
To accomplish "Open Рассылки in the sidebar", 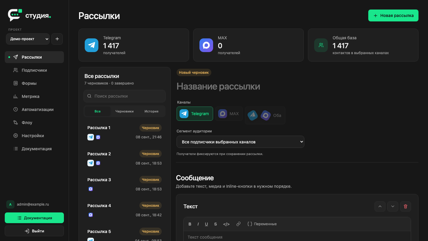I will coord(34,57).
